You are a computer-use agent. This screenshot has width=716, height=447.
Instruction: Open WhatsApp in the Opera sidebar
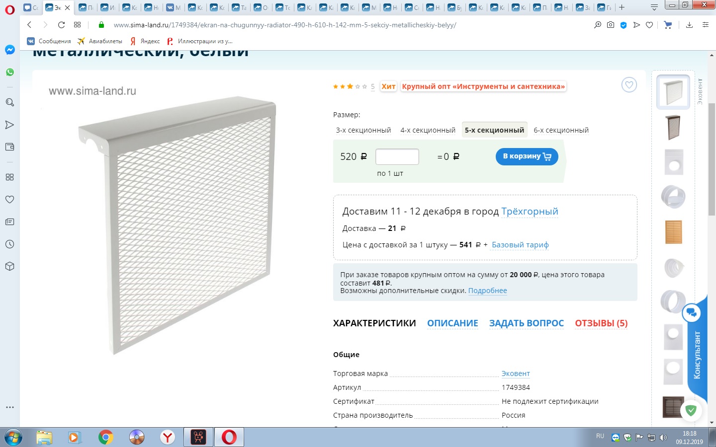(x=10, y=72)
